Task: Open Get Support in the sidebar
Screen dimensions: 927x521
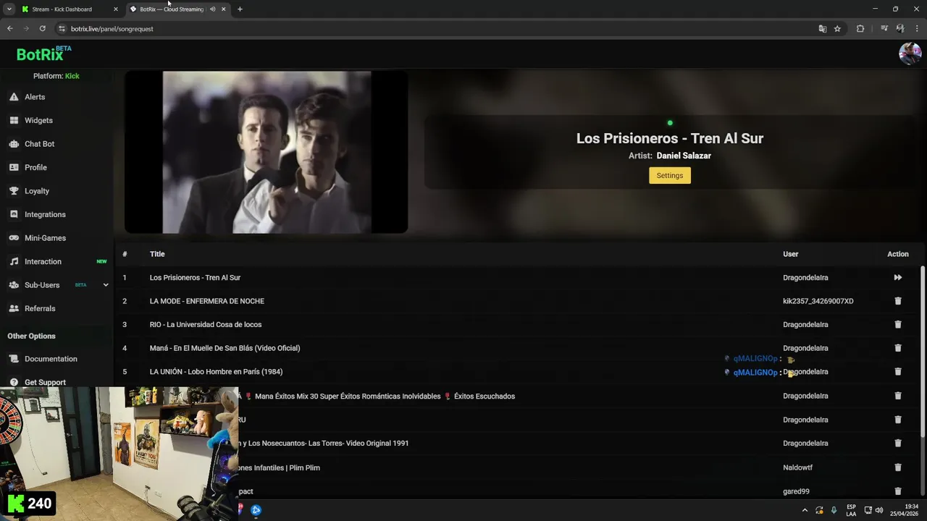Action: (x=45, y=382)
